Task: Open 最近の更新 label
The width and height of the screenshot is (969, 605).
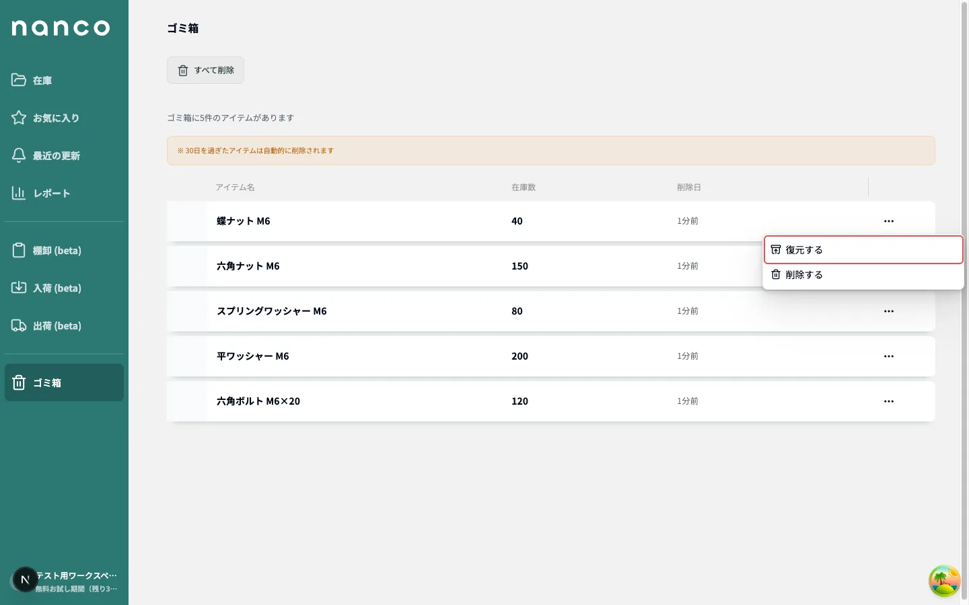Action: [57, 156]
